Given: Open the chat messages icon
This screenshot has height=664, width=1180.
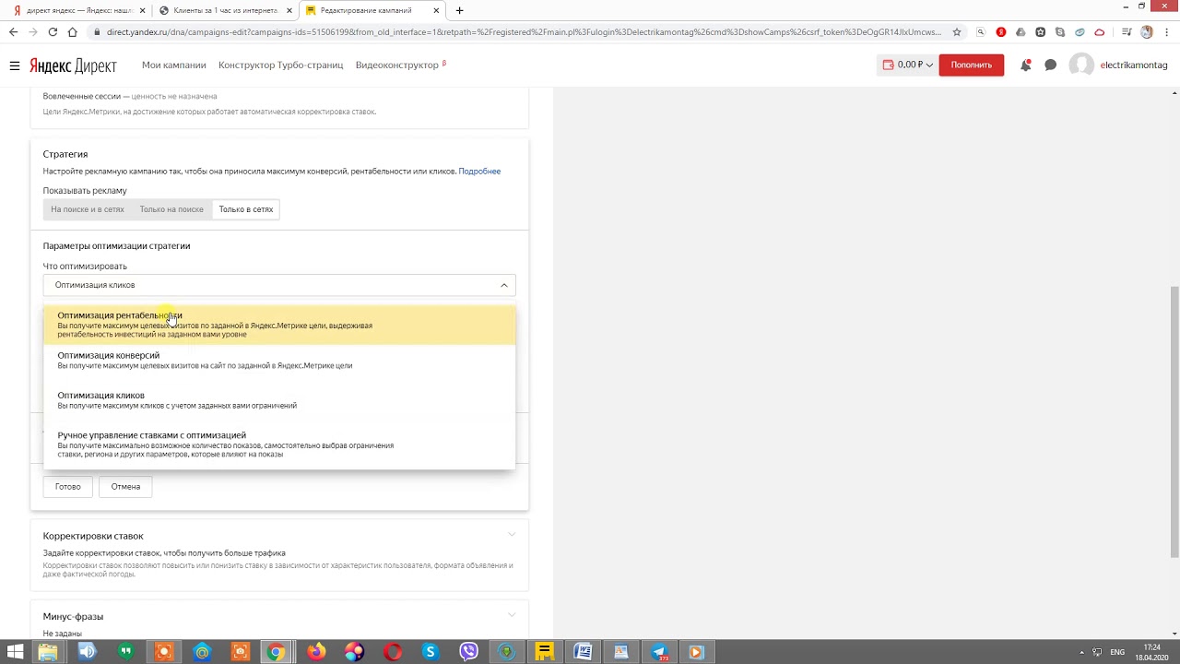Looking at the screenshot, I should (1050, 65).
